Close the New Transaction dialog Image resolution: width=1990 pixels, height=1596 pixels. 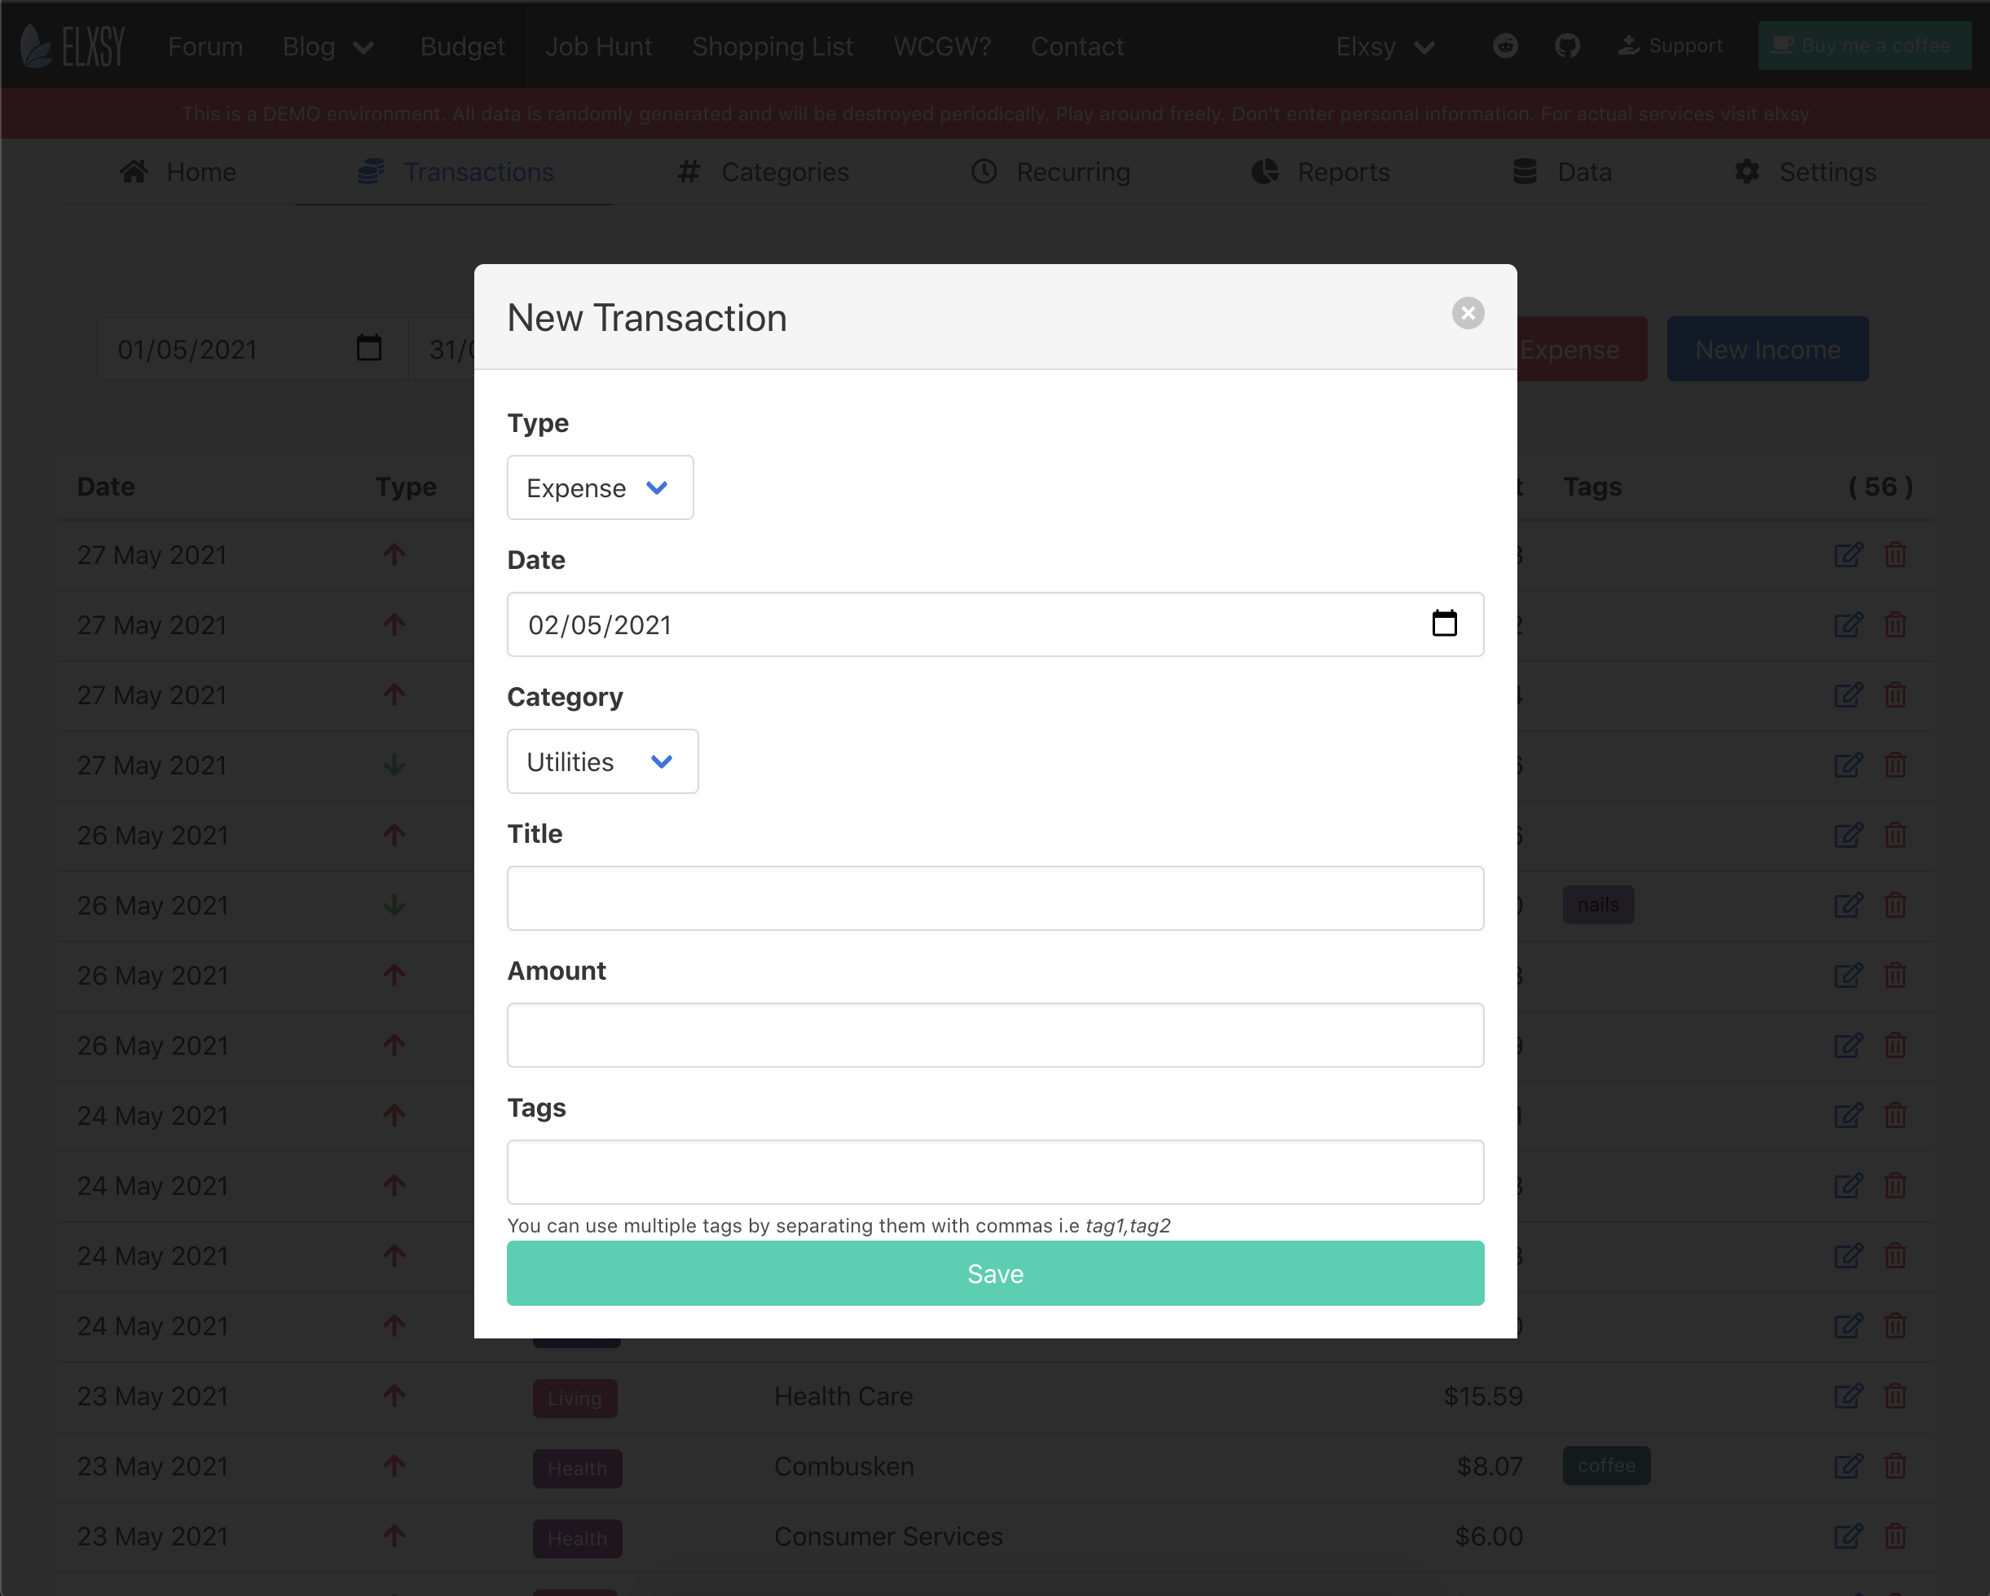(1468, 313)
